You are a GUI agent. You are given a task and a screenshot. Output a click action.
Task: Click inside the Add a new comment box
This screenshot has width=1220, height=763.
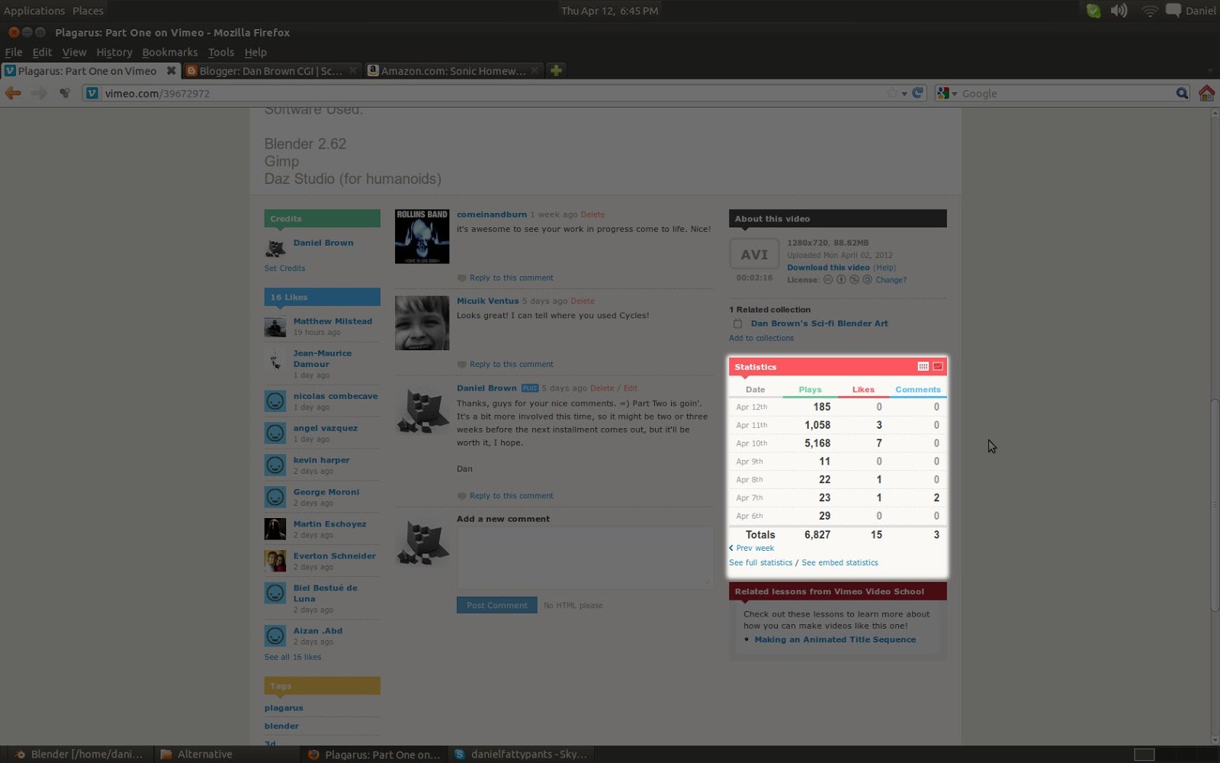(585, 557)
